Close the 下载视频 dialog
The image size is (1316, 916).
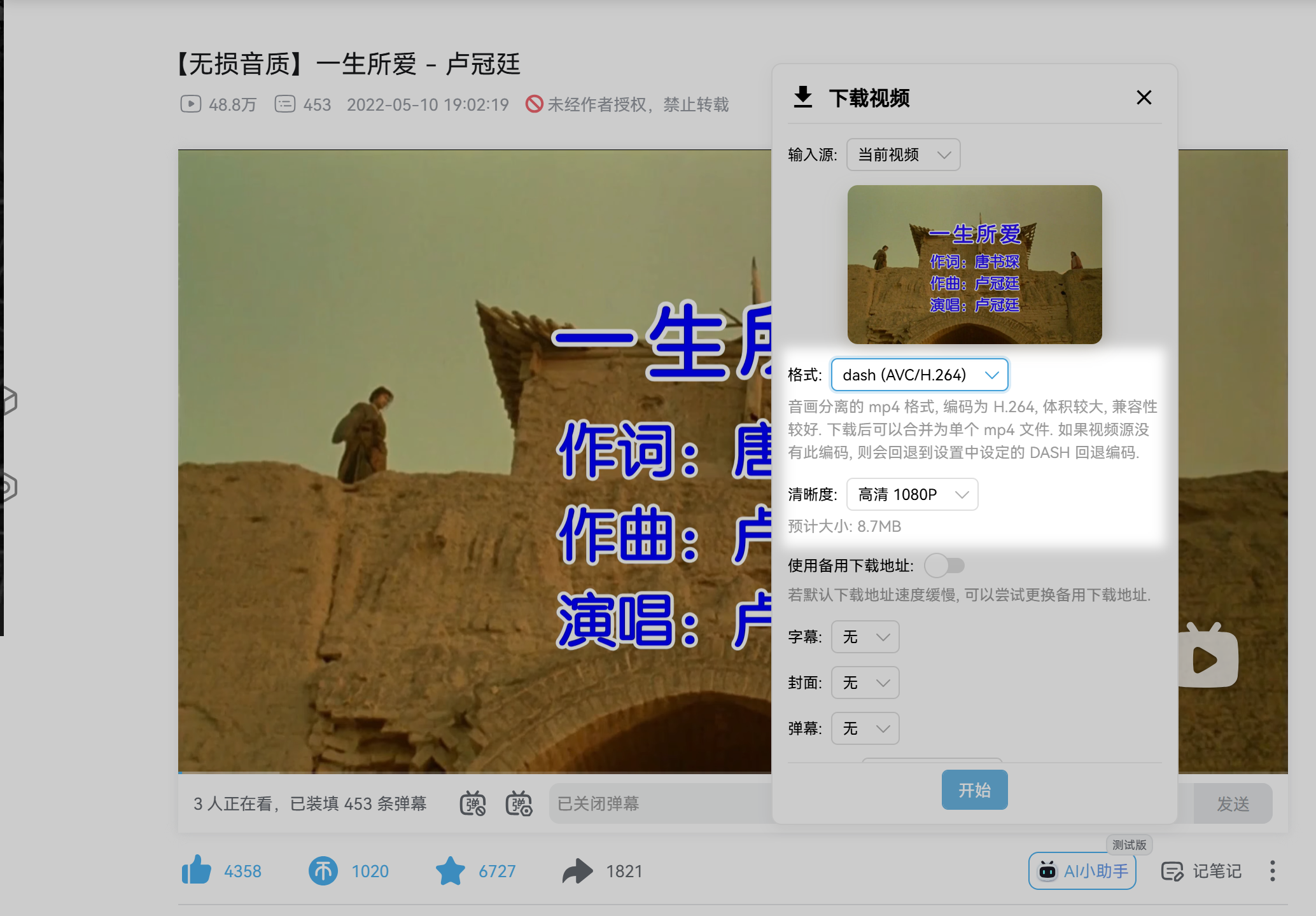pos(1144,97)
